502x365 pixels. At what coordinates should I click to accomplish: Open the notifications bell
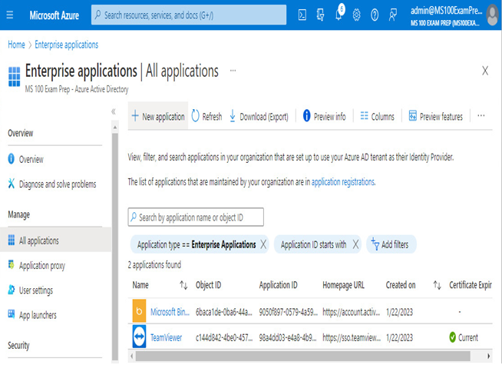[x=339, y=14]
